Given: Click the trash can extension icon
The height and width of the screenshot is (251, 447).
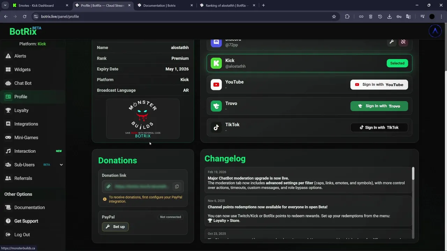Looking at the screenshot, I should 371,16.
